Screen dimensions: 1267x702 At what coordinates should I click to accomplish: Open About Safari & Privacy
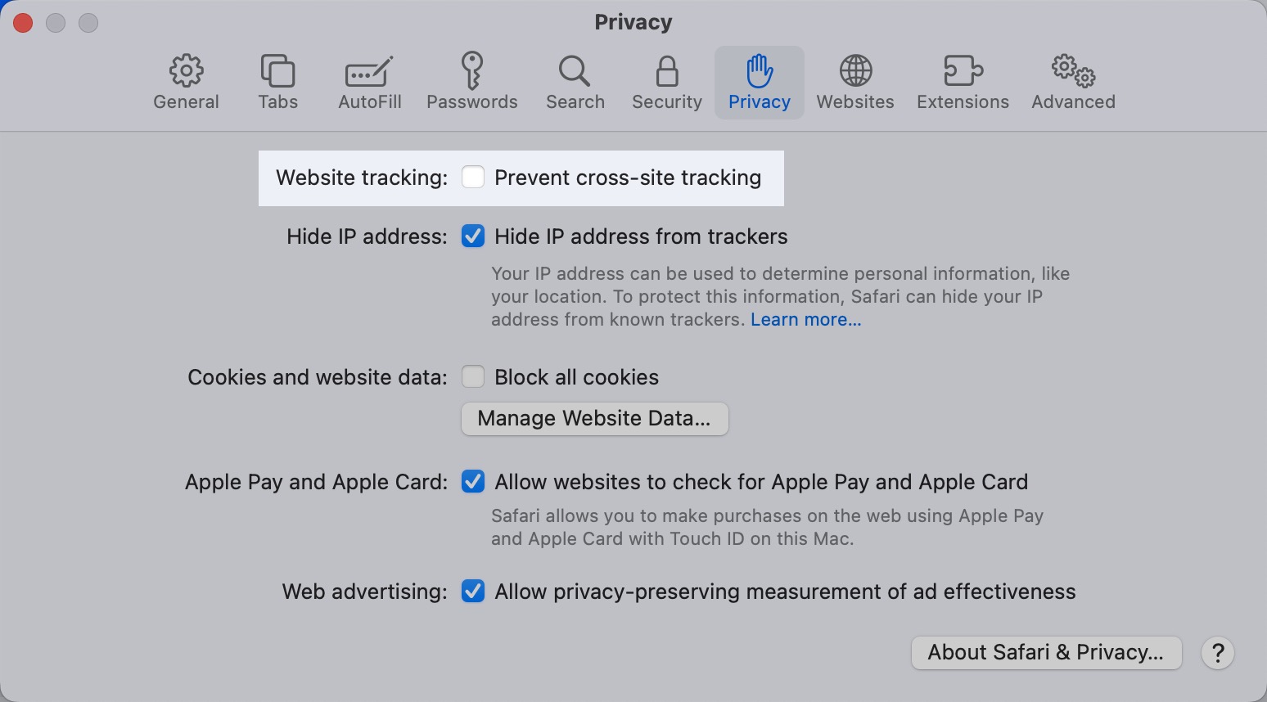(1046, 652)
